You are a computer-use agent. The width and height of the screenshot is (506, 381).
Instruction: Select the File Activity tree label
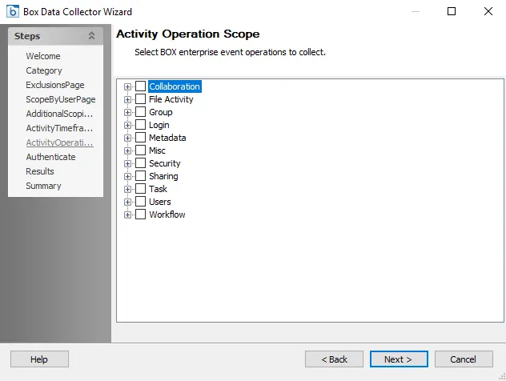coord(171,99)
